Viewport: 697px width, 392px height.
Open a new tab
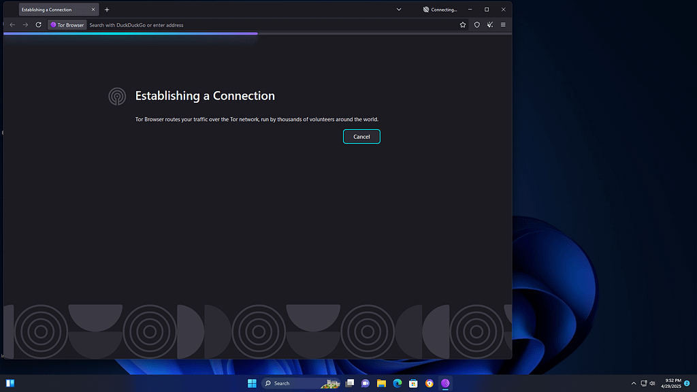pos(107,10)
